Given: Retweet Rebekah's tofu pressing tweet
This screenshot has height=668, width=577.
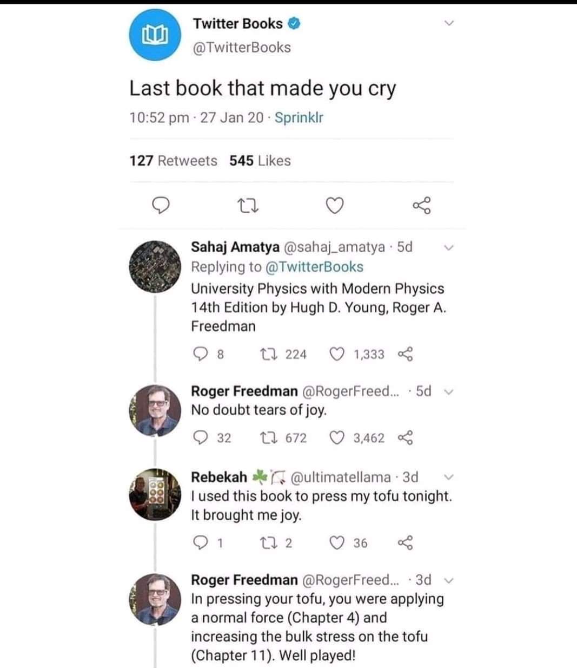Looking at the screenshot, I should click(267, 542).
